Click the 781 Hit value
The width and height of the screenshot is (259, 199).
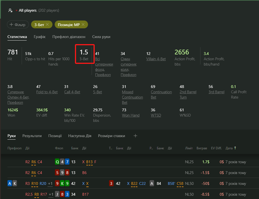click(13, 52)
